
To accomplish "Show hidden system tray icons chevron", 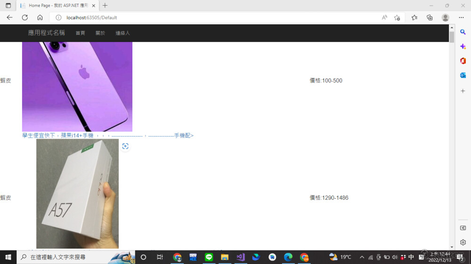I will pyautogui.click(x=362, y=257).
